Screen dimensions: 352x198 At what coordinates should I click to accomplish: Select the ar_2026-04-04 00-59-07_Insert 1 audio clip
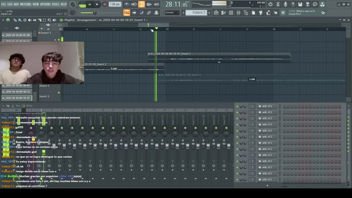tap(219, 57)
